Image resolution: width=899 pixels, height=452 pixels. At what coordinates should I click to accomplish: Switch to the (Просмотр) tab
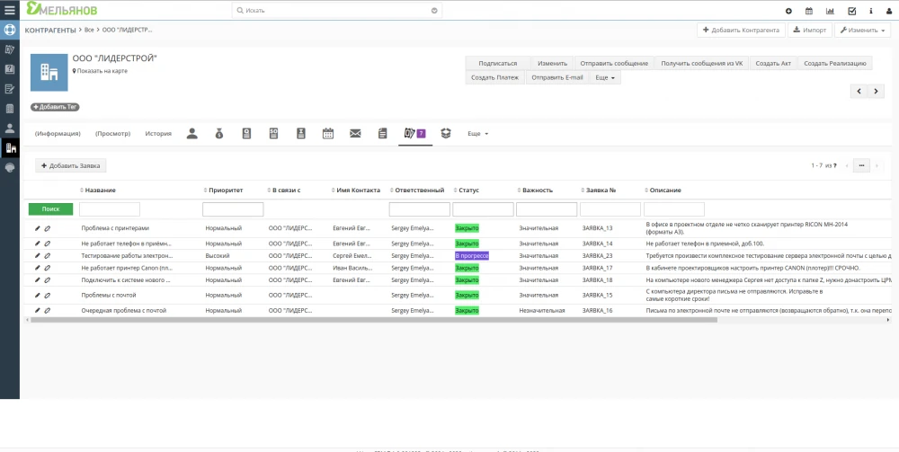point(113,134)
